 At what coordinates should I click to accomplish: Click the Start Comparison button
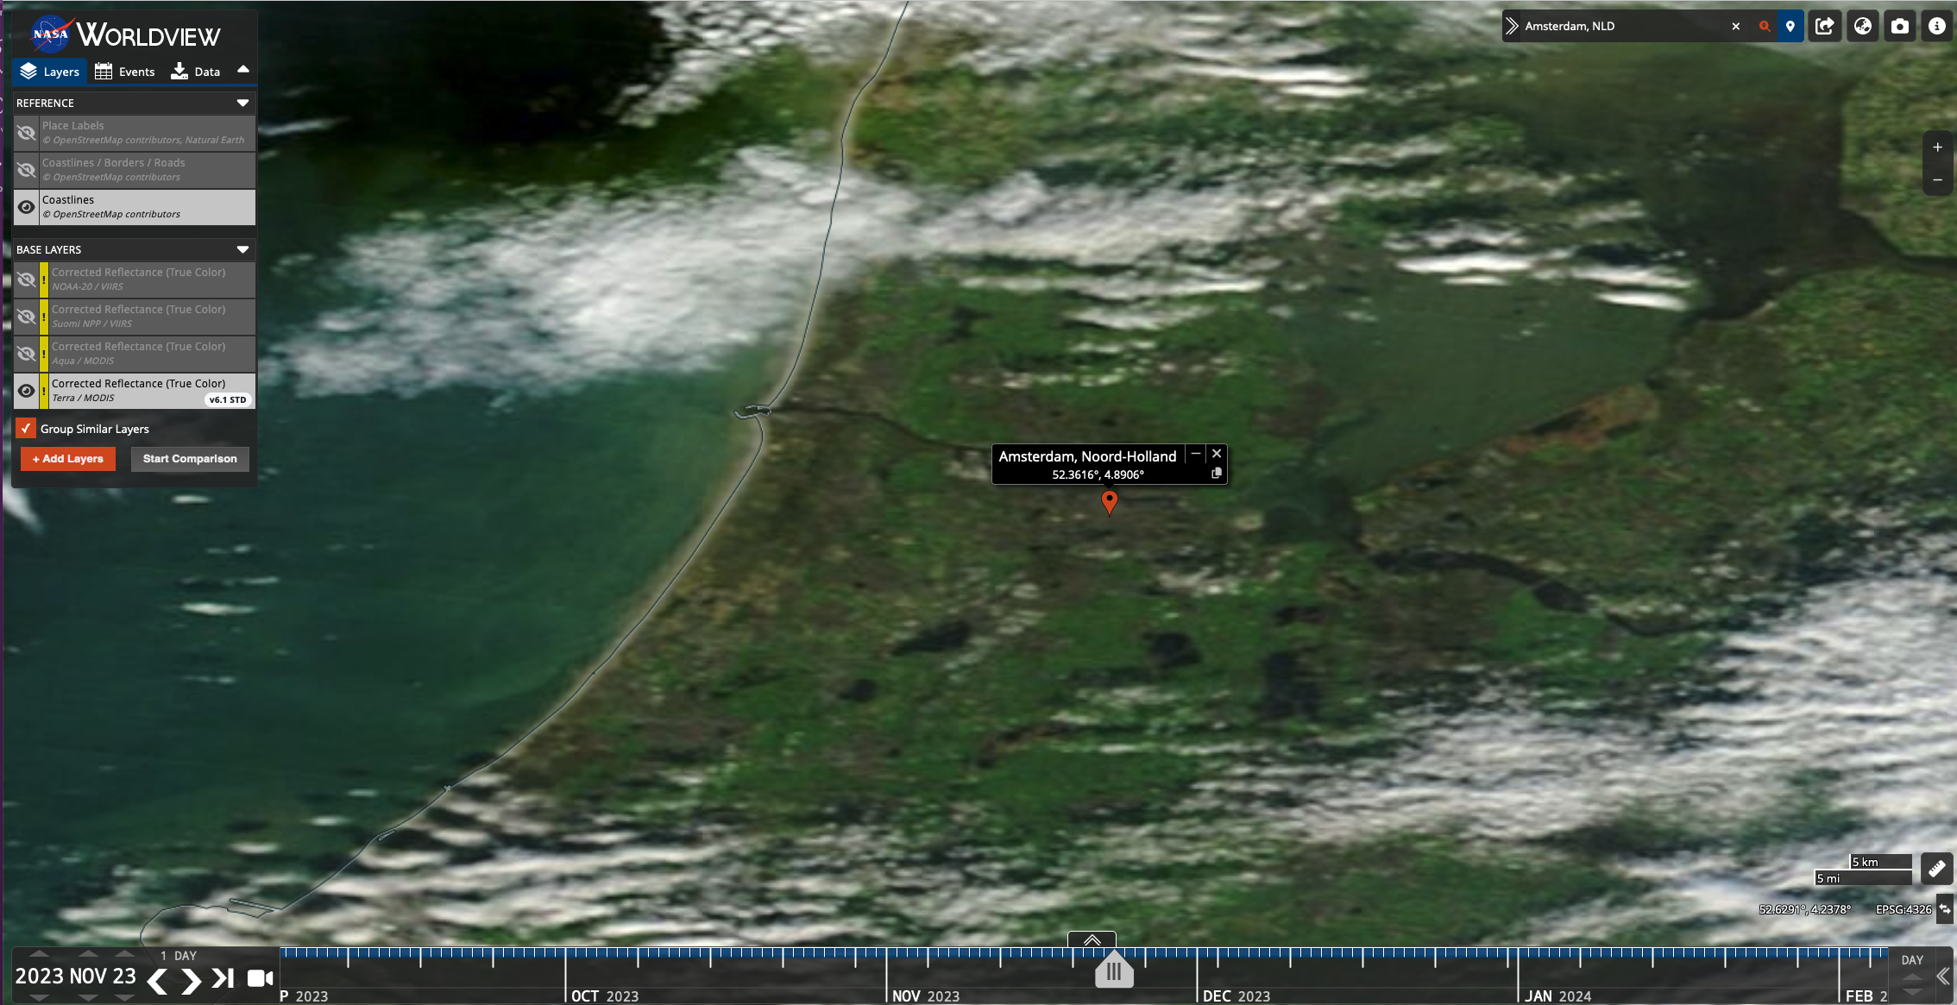[x=190, y=459]
